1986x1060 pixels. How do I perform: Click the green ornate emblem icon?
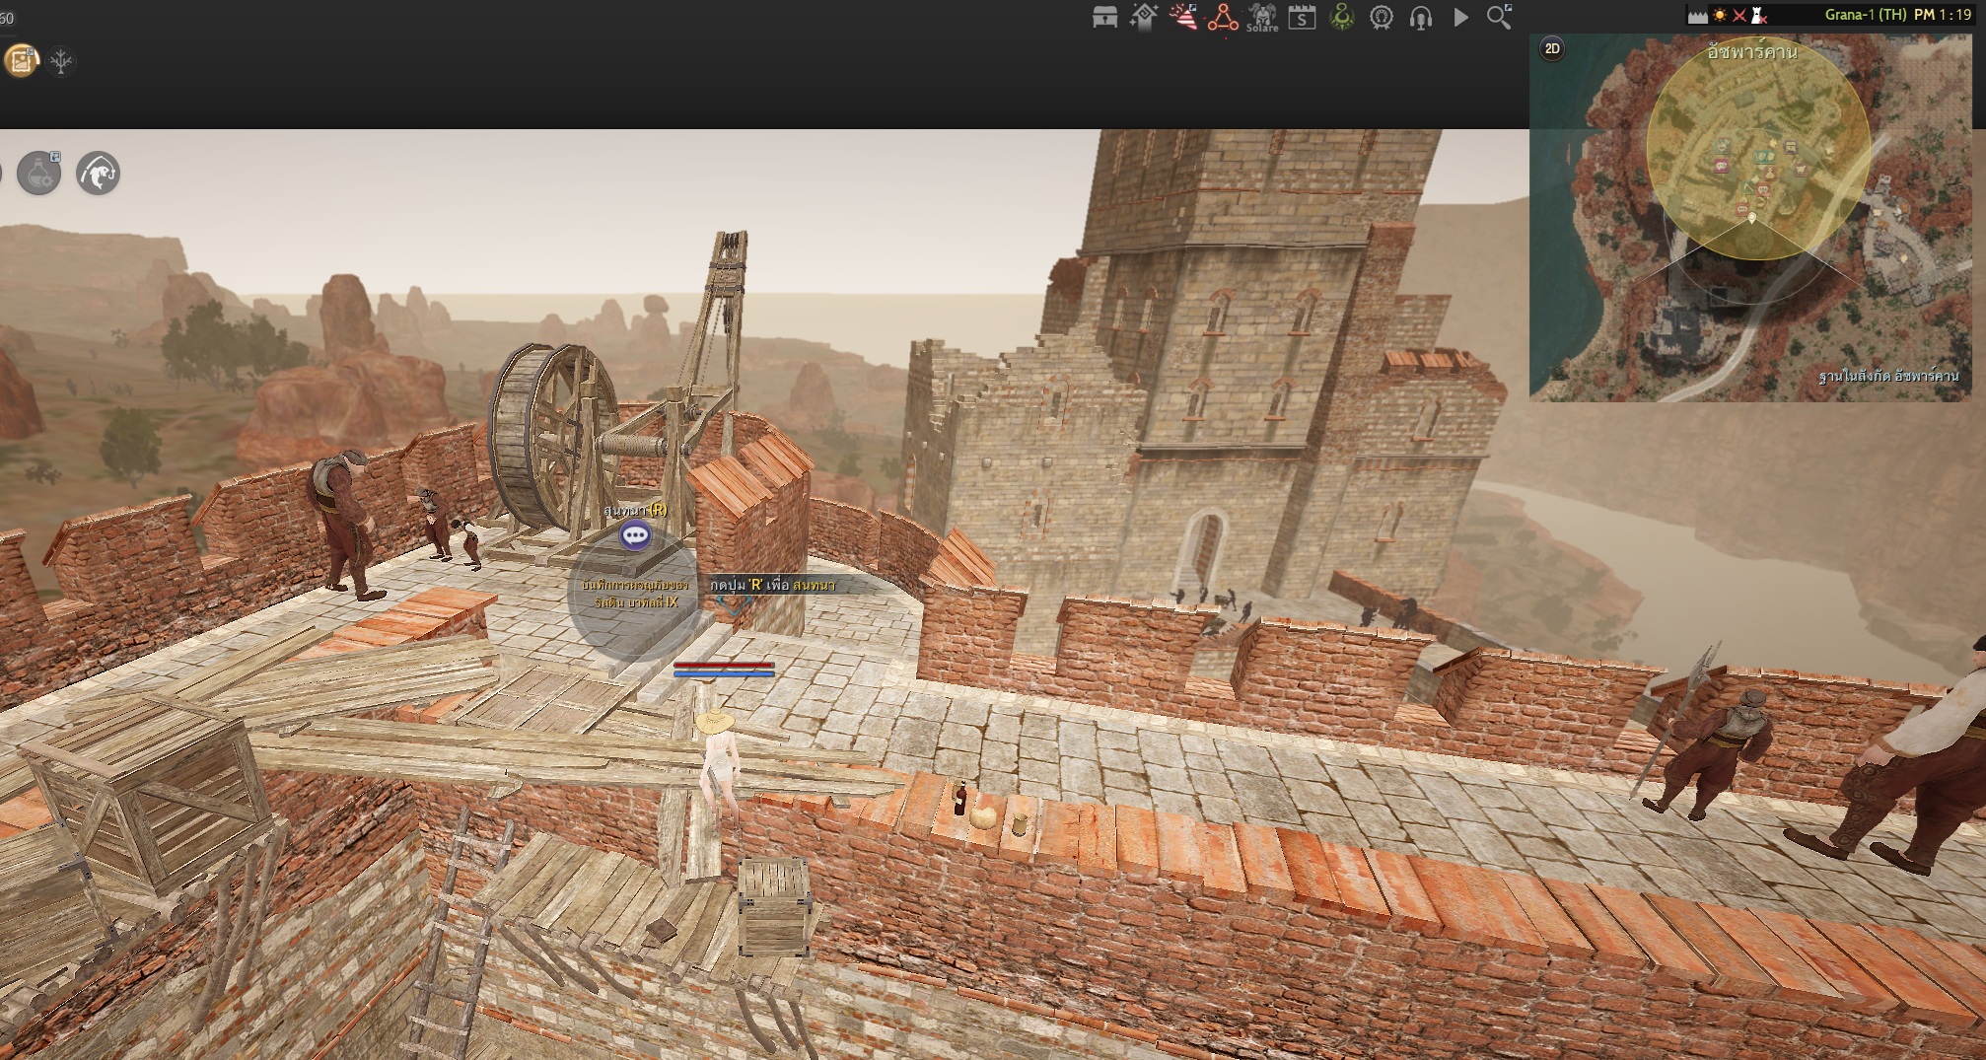[1342, 18]
